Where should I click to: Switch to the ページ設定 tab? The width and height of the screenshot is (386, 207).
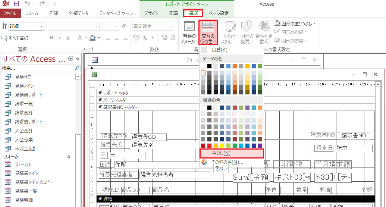tap(219, 13)
